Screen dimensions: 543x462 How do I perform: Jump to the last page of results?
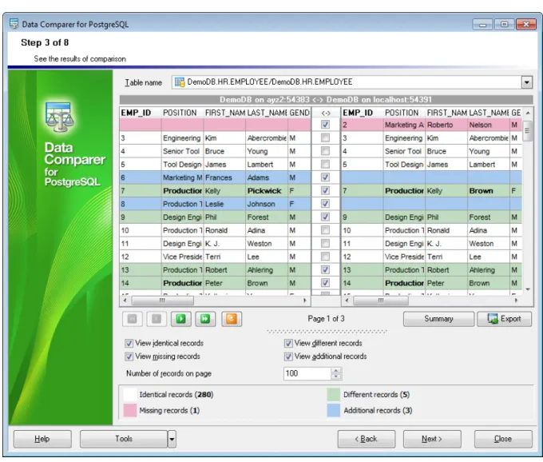(205, 318)
